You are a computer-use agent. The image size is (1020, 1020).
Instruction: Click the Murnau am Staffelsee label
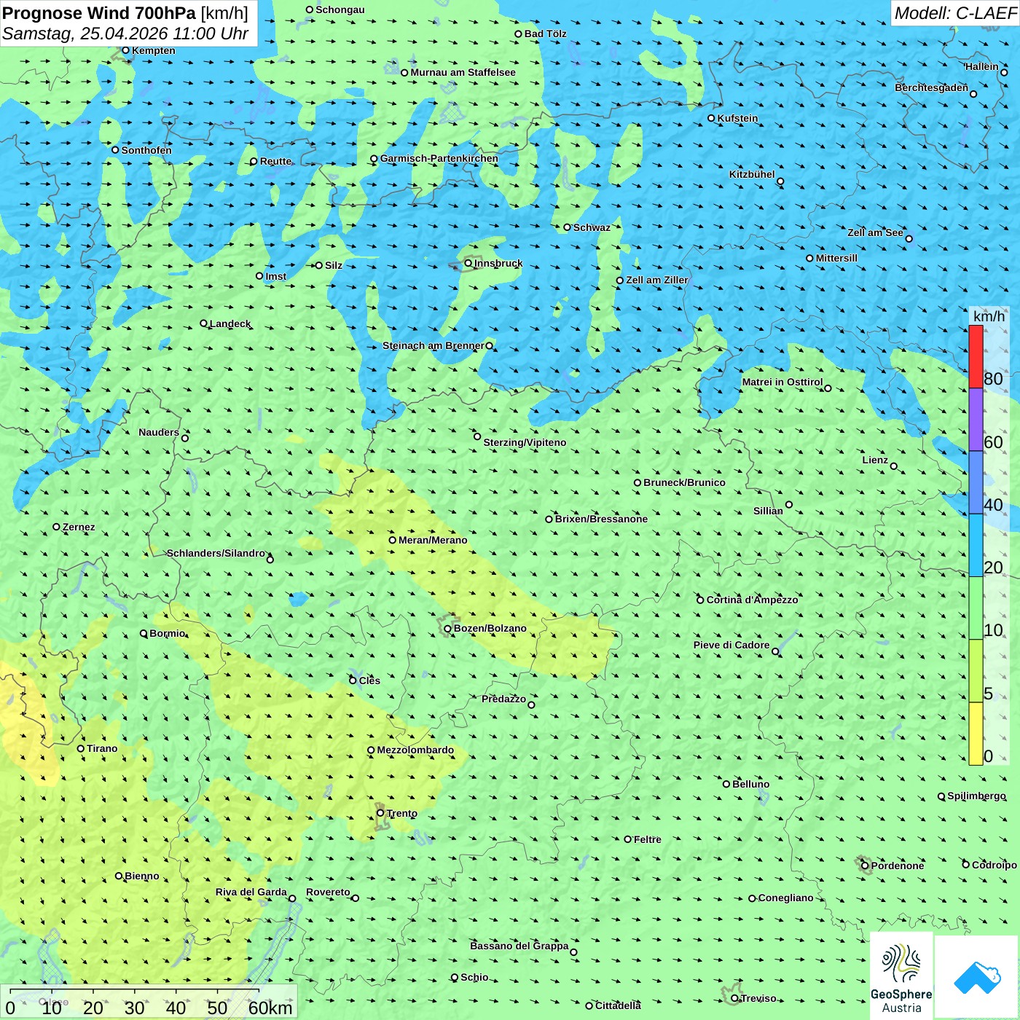click(463, 72)
